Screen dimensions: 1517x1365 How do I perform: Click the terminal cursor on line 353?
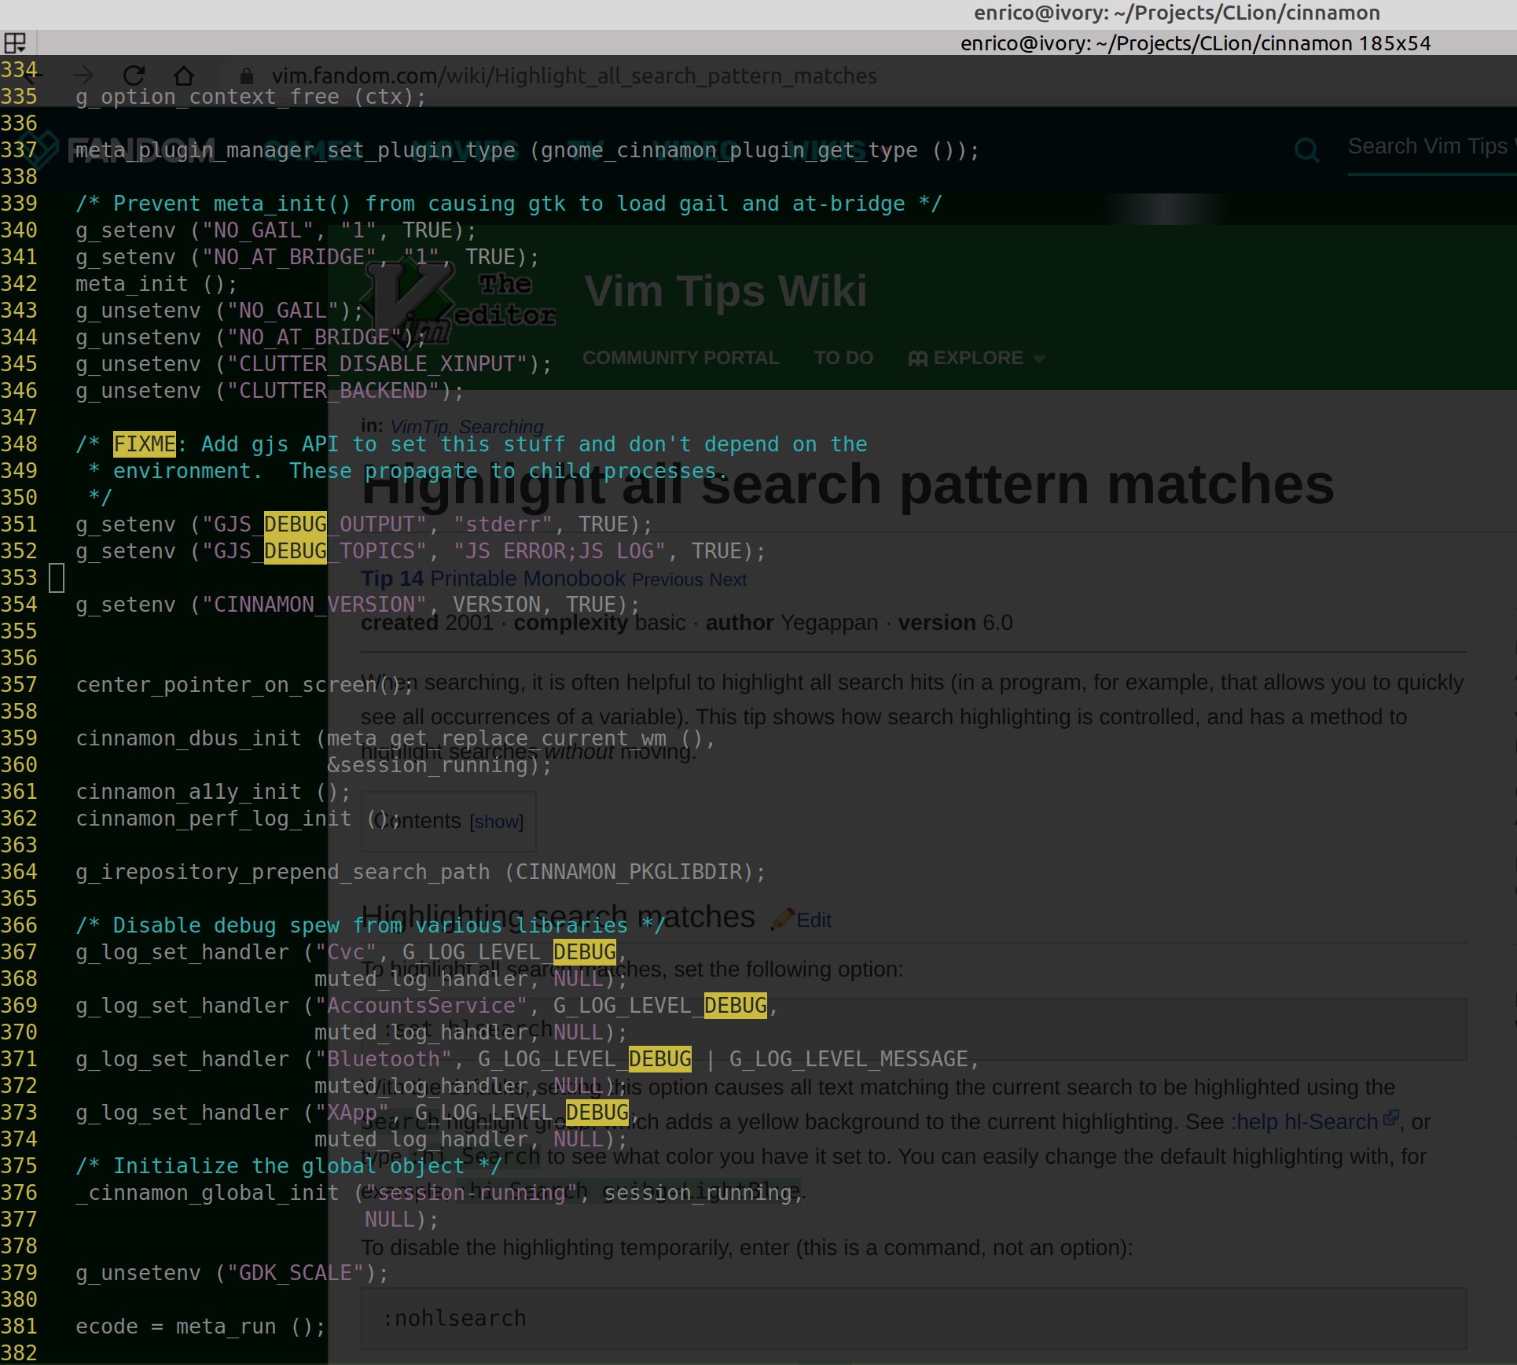click(57, 578)
